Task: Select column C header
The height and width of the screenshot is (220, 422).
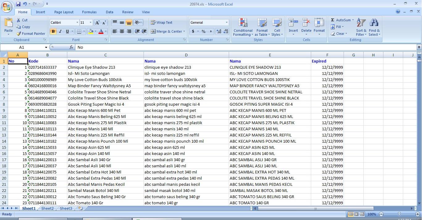Action: [x=105, y=55]
